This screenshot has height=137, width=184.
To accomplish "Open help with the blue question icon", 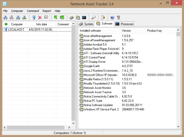I will pos(112,17).
